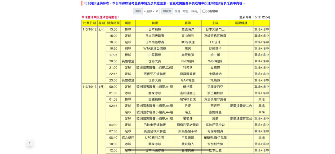The width and height of the screenshot is (335, 154).
Task: Open the 運動 sport filter dropdown
Action: 151,11
